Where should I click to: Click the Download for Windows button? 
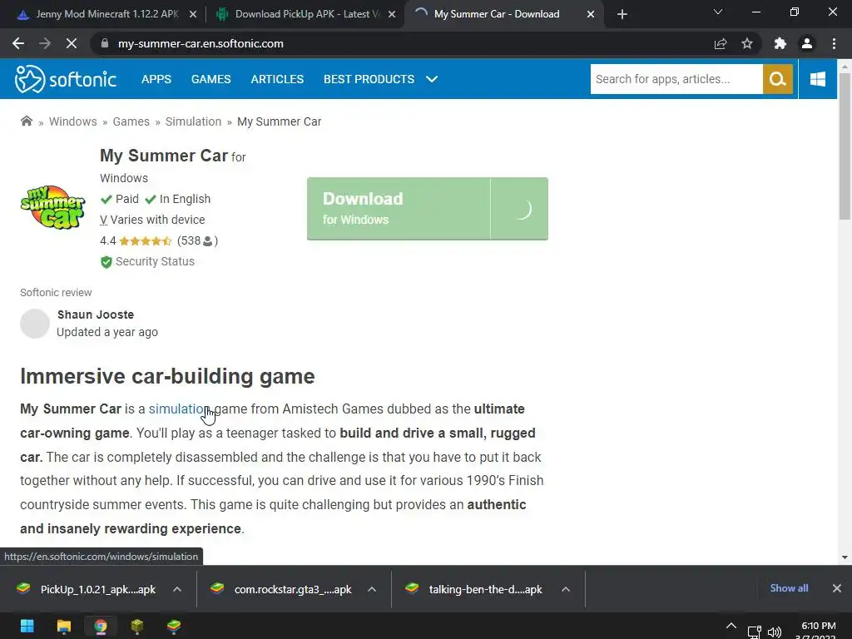coord(427,209)
